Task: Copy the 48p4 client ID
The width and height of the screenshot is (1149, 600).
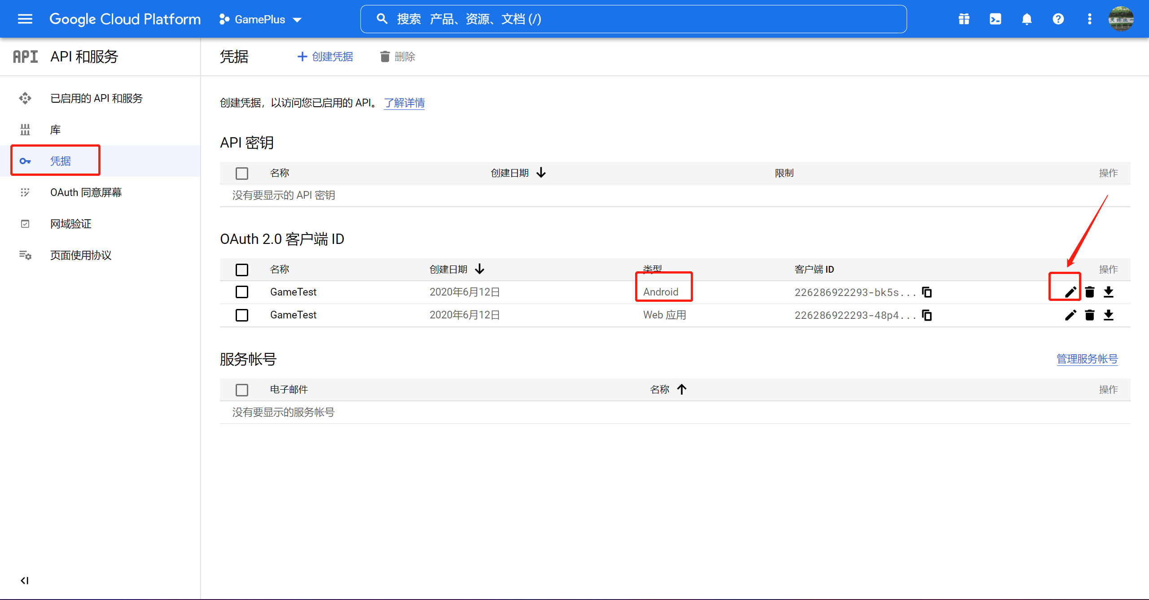Action: (927, 315)
